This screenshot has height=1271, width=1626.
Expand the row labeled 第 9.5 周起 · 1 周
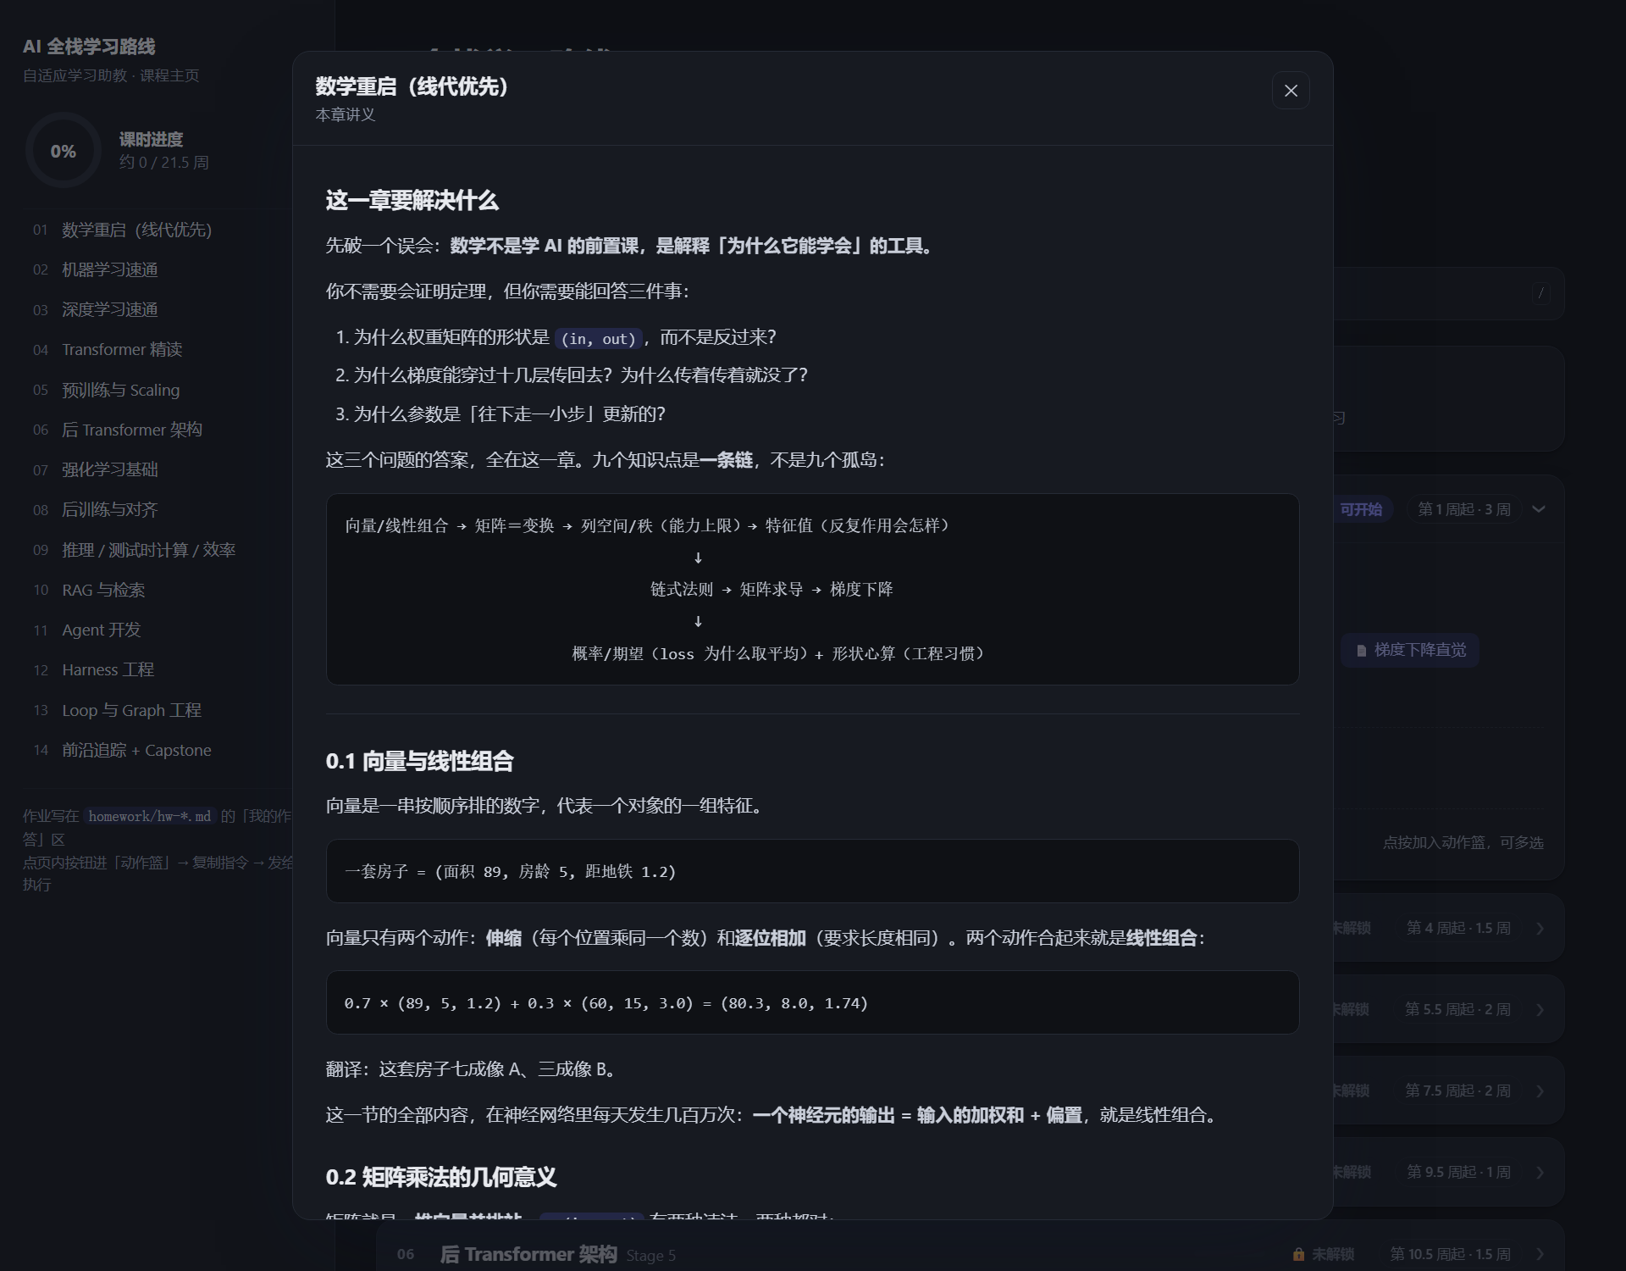1540,1173
